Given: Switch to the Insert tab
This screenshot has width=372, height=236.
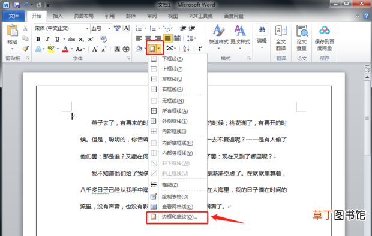Looking at the screenshot, I should 58,16.
